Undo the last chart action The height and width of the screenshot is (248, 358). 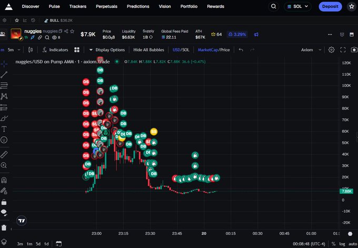pos(241,50)
